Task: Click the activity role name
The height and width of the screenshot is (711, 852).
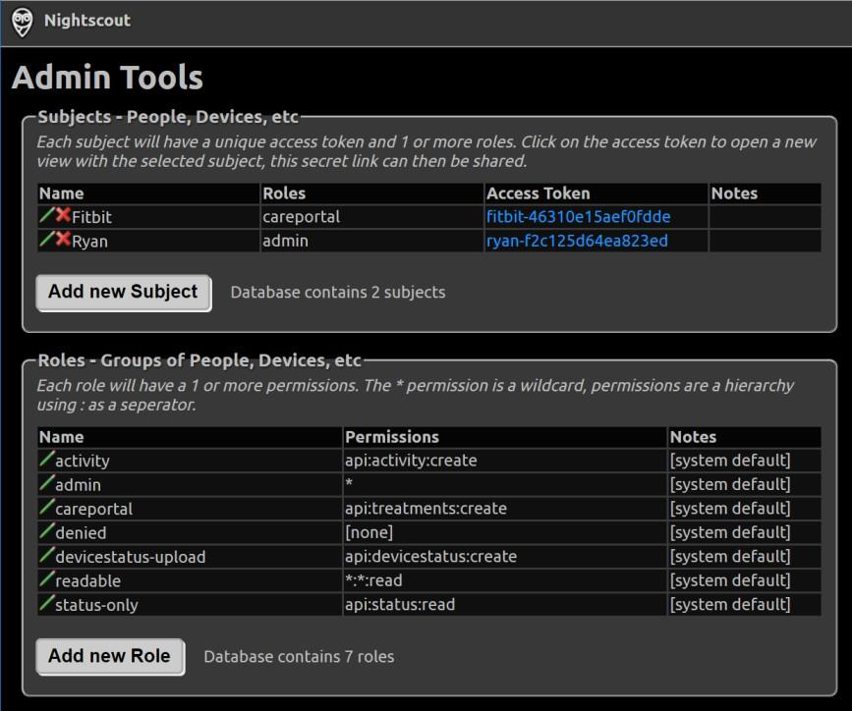Action: (x=82, y=462)
